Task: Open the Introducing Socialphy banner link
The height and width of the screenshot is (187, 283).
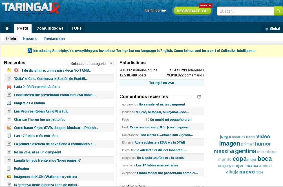Action: click(145, 51)
